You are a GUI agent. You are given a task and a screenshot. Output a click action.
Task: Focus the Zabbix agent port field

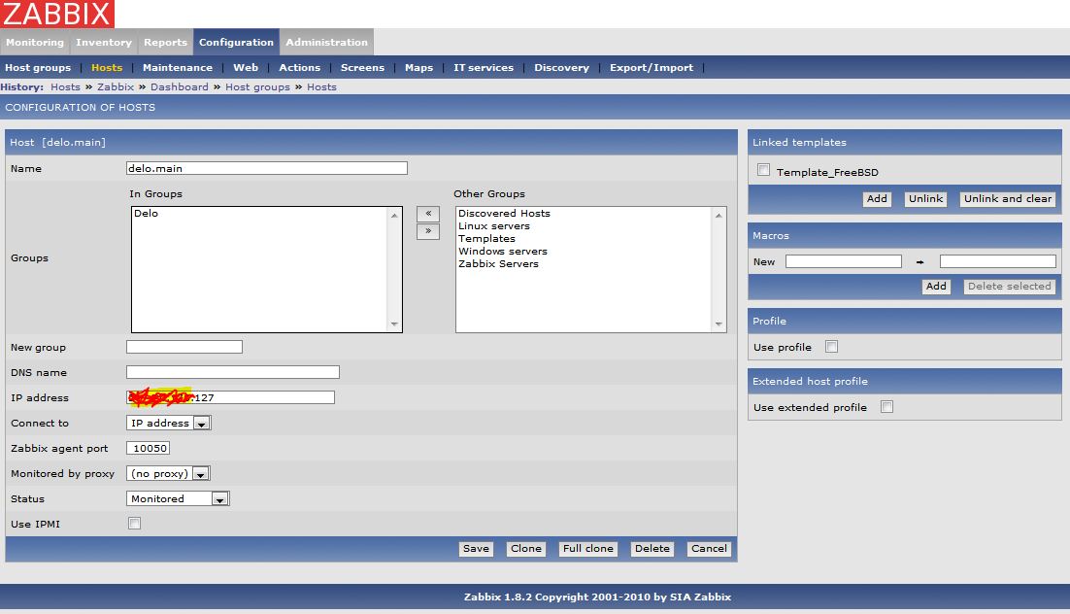(x=149, y=448)
